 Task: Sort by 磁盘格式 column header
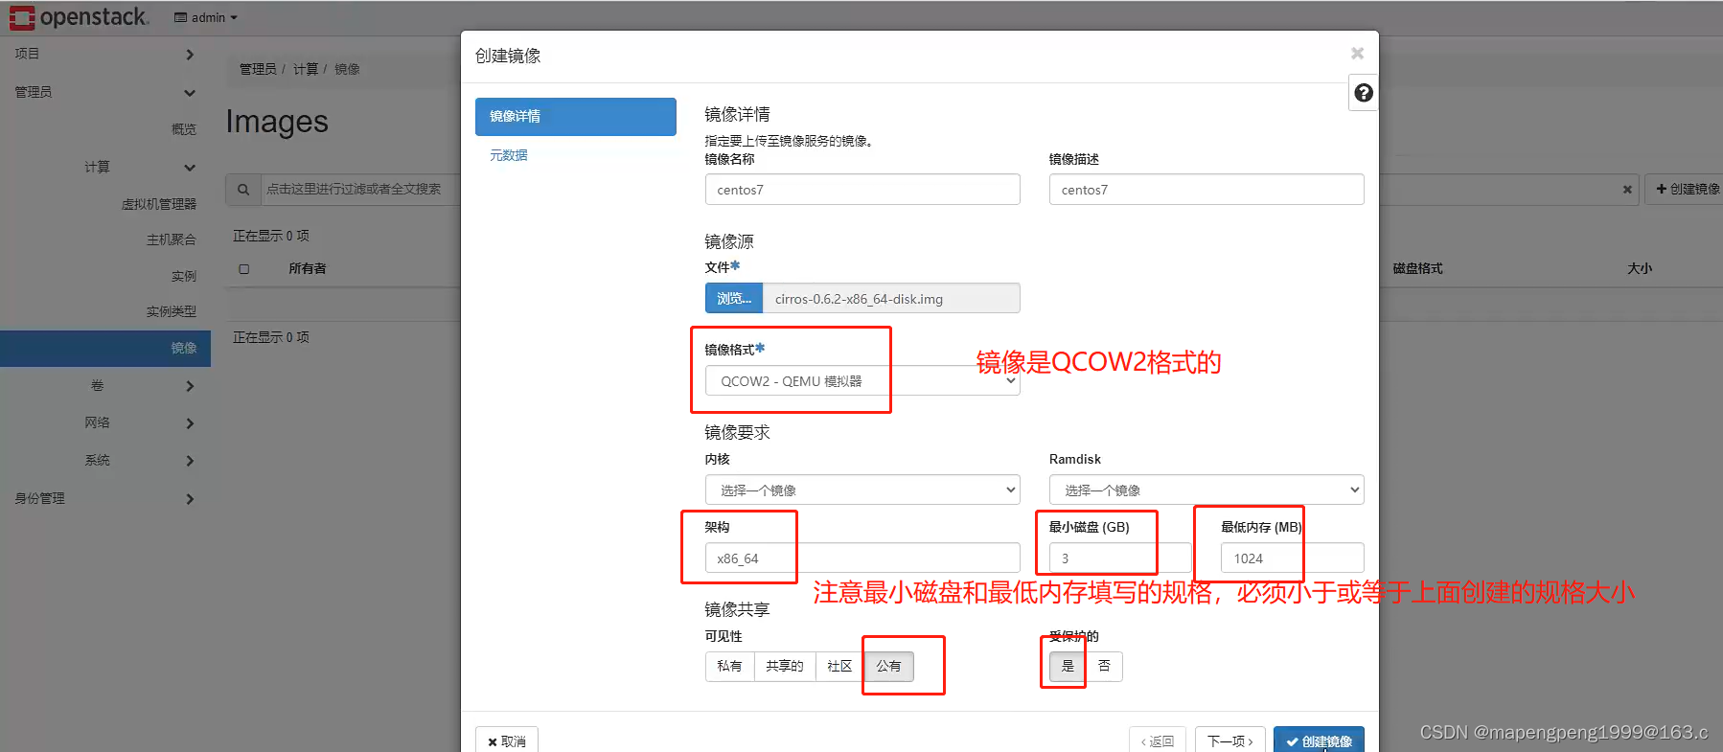[1417, 269]
